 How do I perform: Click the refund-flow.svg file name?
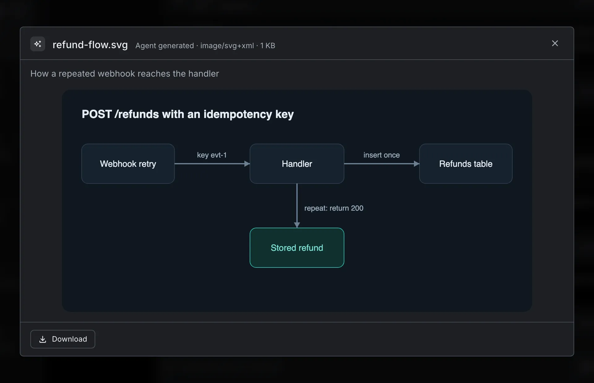point(90,45)
